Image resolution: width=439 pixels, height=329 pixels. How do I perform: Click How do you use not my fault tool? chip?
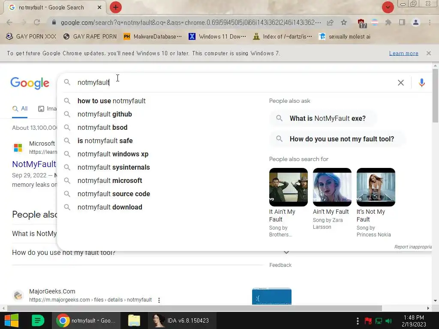337,139
